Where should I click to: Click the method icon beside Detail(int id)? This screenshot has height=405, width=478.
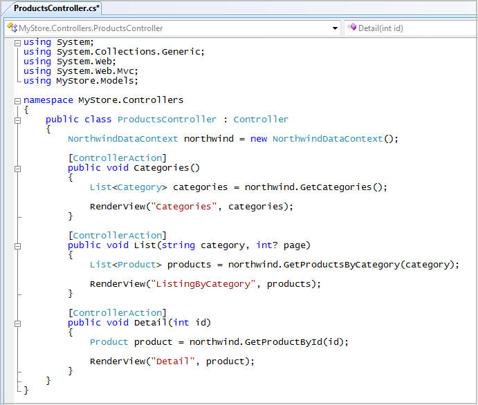coord(352,28)
